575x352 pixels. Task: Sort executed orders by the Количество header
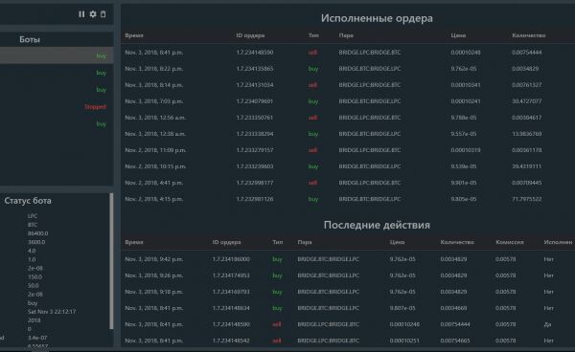click(528, 35)
